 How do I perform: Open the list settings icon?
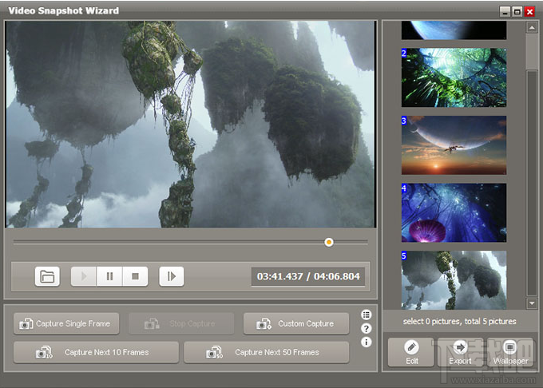point(366,315)
